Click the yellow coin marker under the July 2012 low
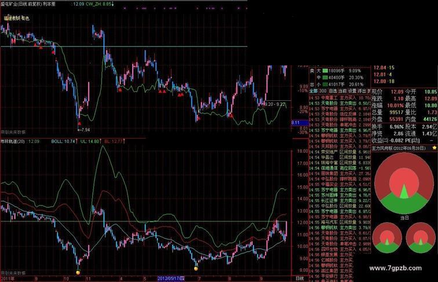The image size is (438, 282). pyautogui.click(x=196, y=269)
